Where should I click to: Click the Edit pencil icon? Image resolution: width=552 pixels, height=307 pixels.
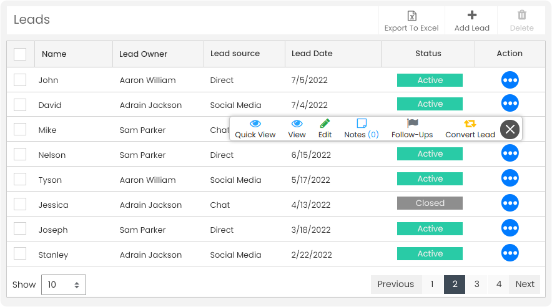pos(325,124)
